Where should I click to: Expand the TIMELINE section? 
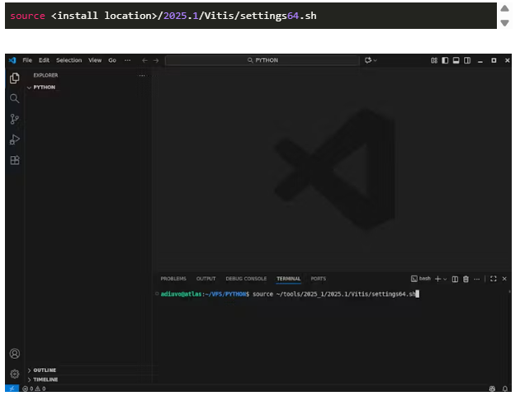[x=45, y=379]
